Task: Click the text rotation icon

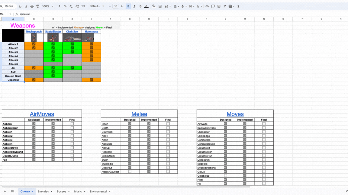Action: (198, 6)
